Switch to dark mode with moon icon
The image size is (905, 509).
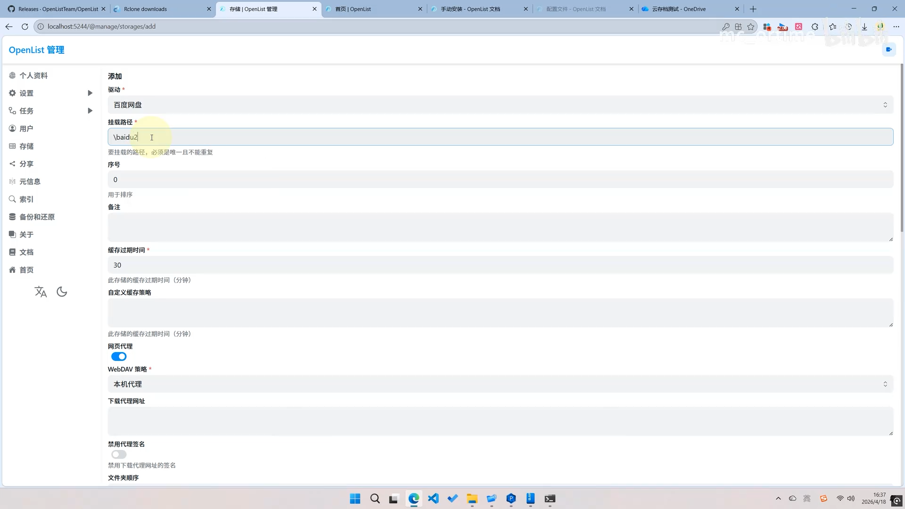point(62,292)
